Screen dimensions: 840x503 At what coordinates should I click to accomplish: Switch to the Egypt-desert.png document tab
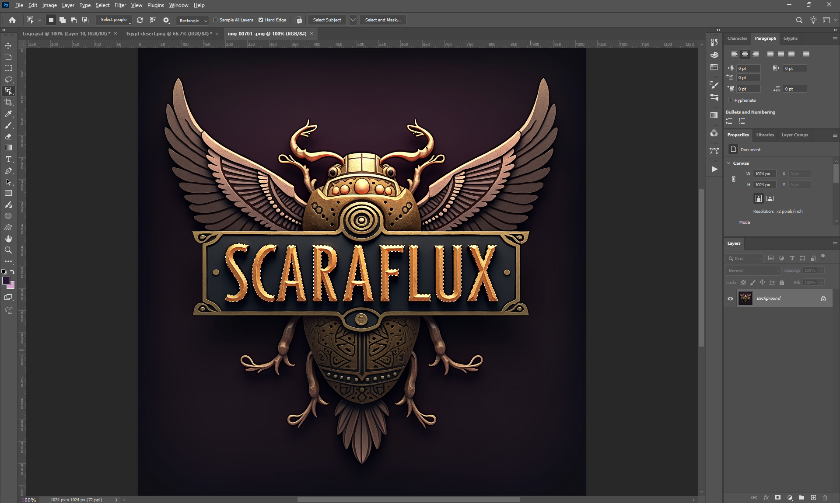tap(168, 34)
